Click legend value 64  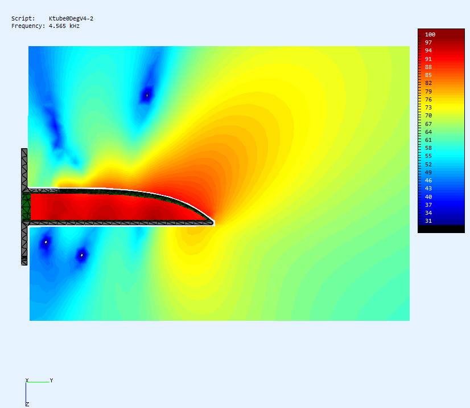click(x=428, y=132)
